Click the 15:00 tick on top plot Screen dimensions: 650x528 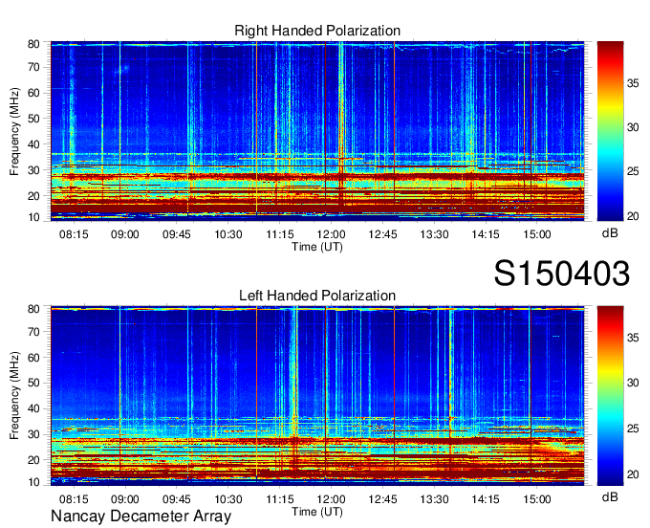coord(537,234)
